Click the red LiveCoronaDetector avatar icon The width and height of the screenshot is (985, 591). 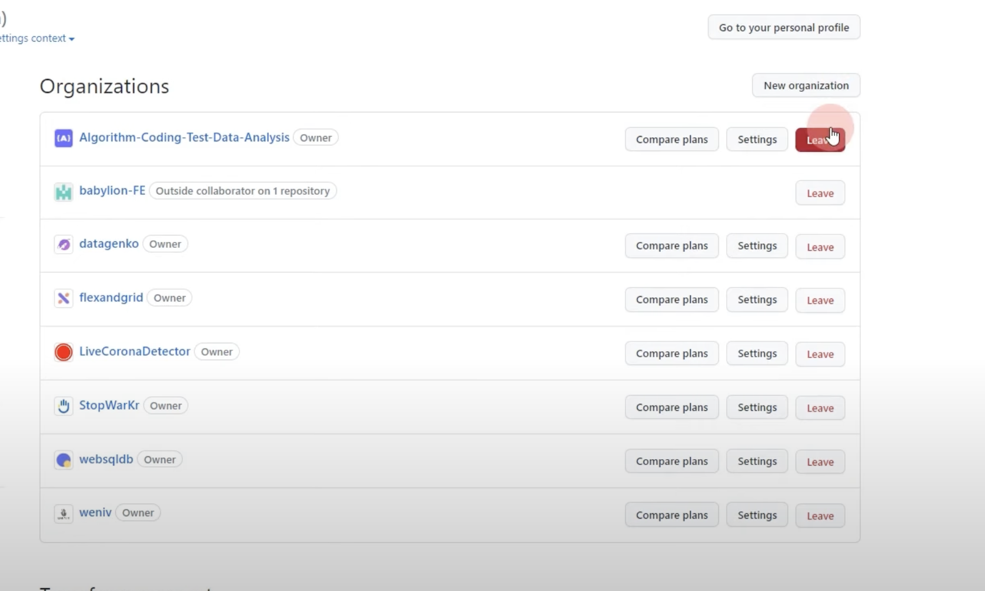64,352
